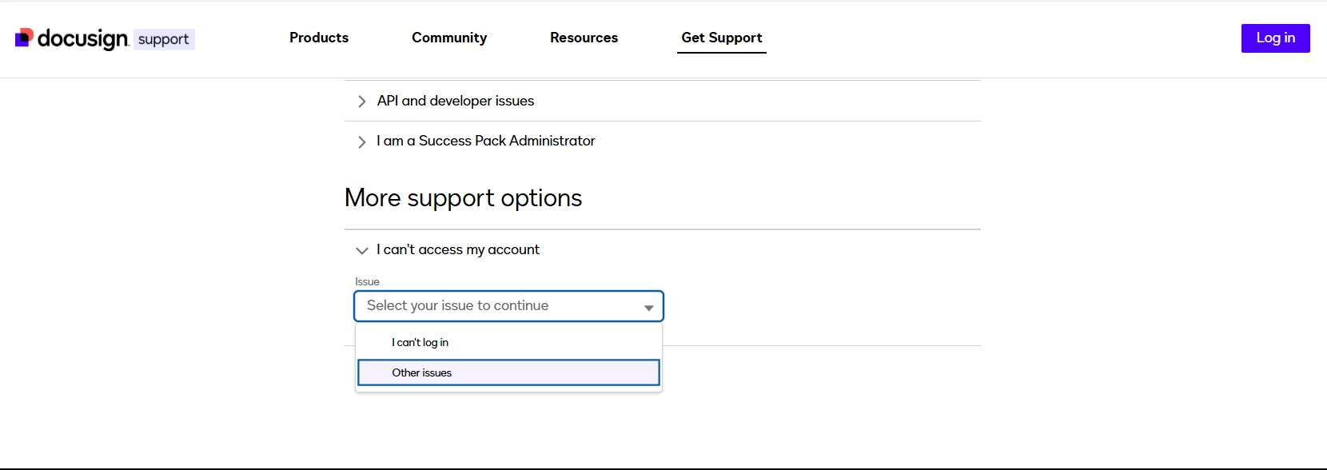1327x470 pixels.
Task: Click I can't access my account heading
Action: click(458, 249)
